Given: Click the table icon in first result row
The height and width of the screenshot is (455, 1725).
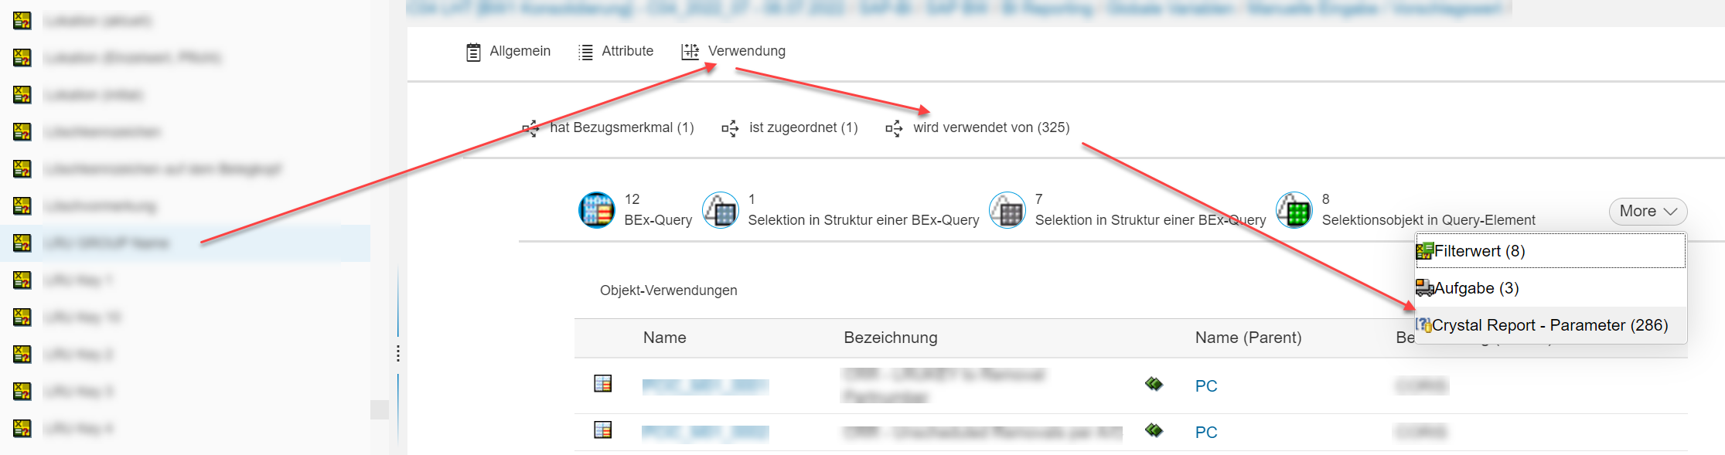Looking at the screenshot, I should (x=602, y=384).
